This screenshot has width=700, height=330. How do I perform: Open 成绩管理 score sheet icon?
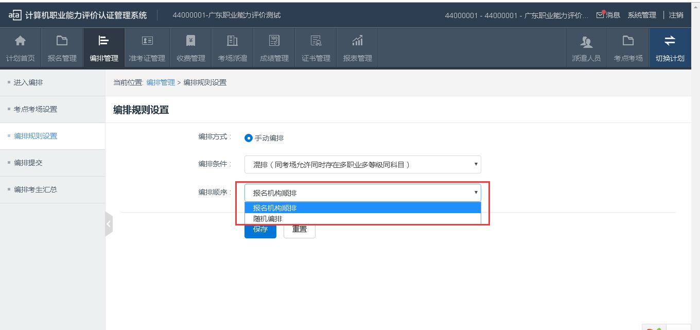tap(274, 41)
